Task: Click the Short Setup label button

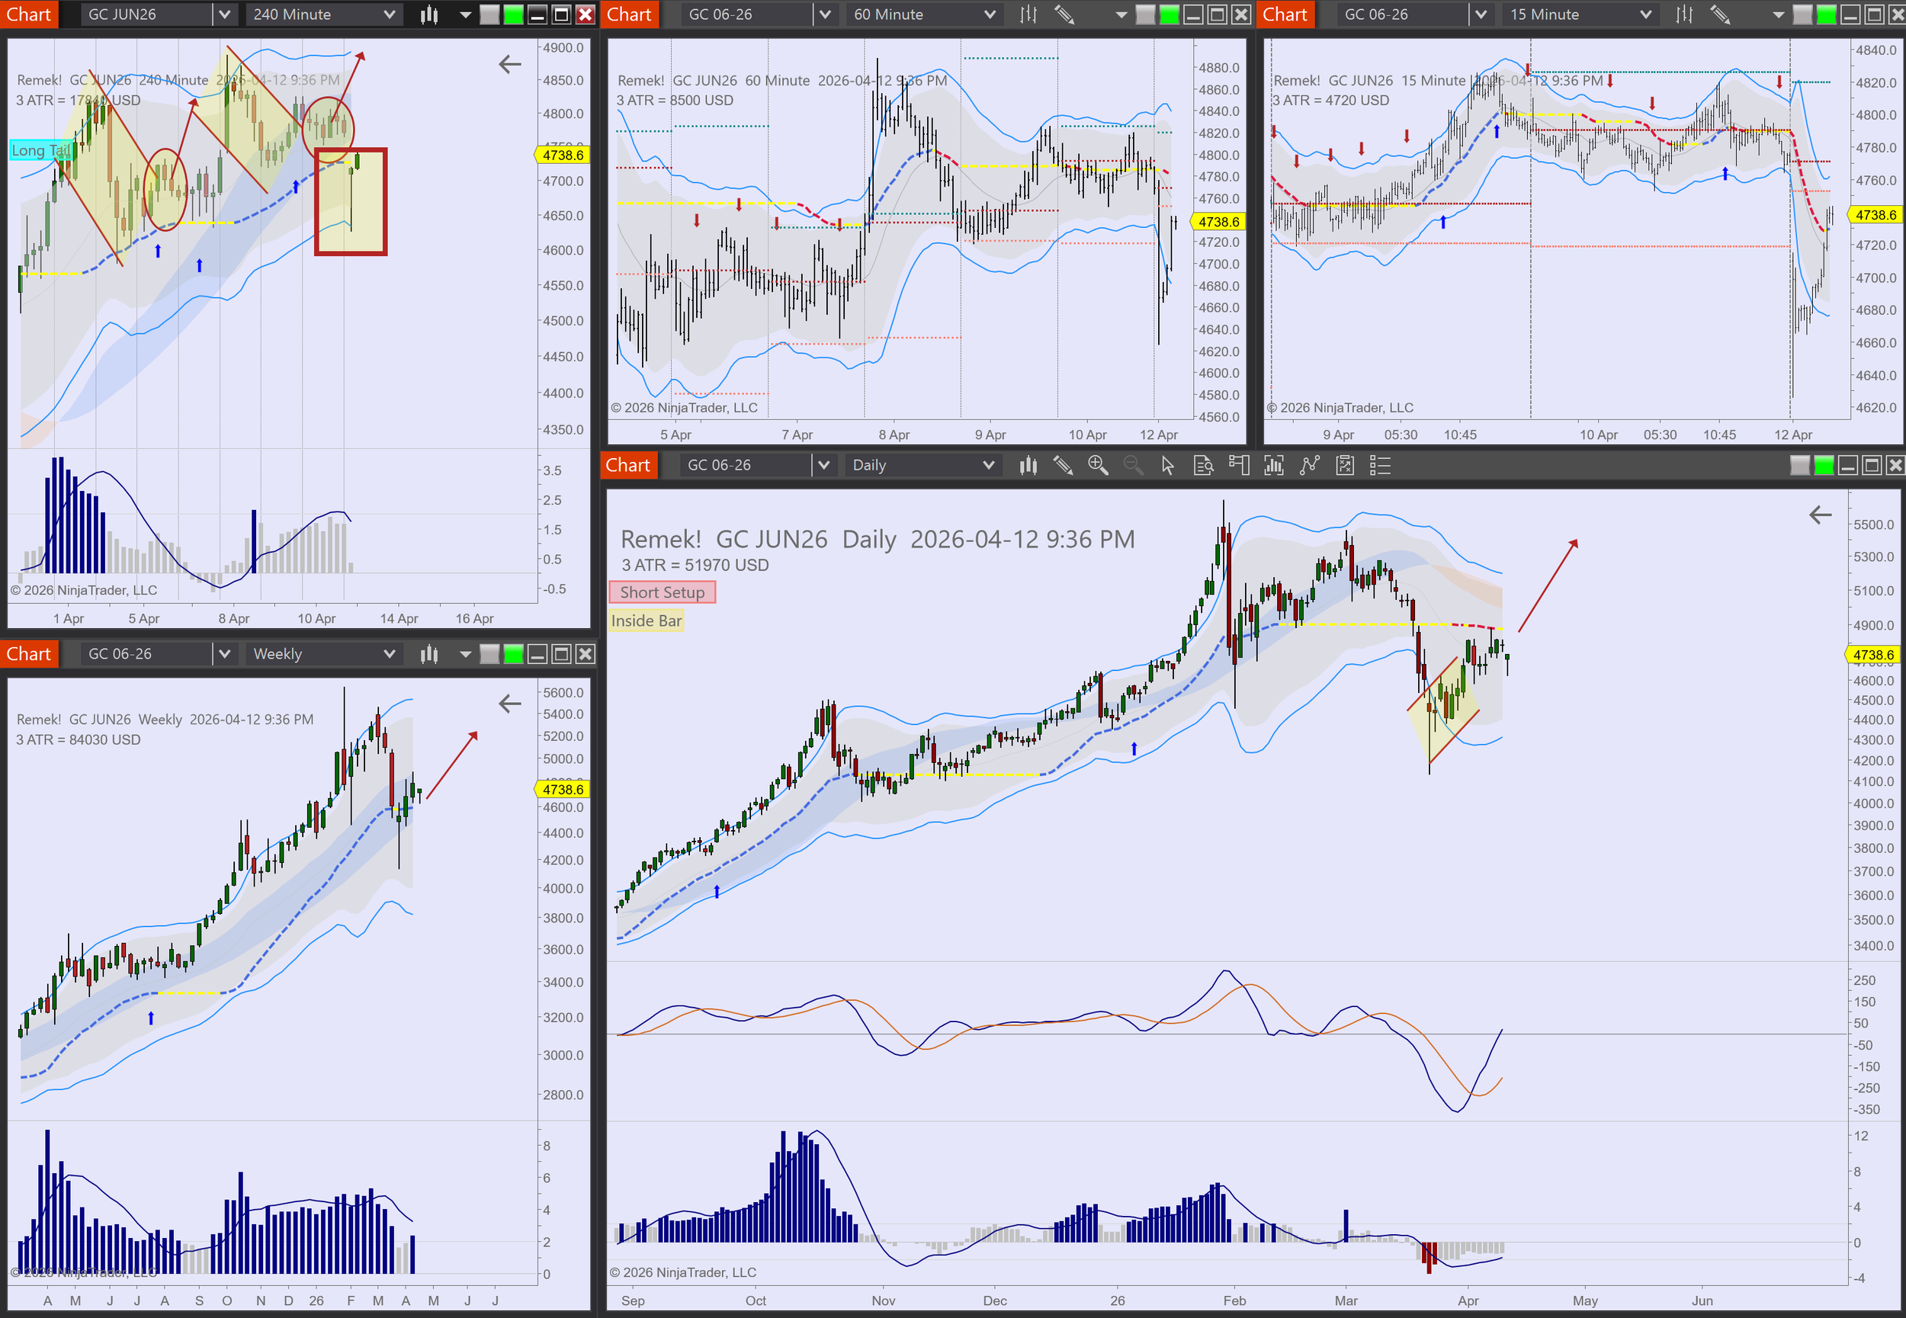Action: (663, 592)
